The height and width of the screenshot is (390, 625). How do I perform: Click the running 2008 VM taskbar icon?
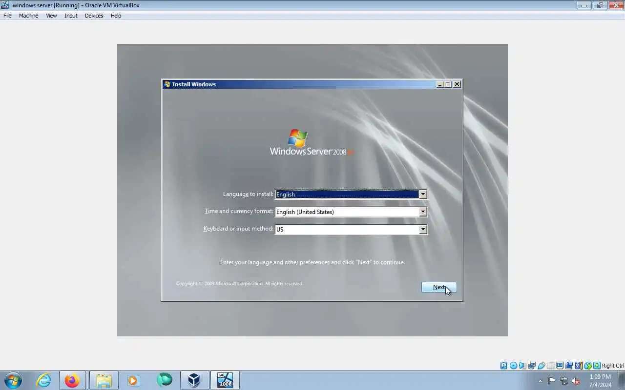point(225,380)
